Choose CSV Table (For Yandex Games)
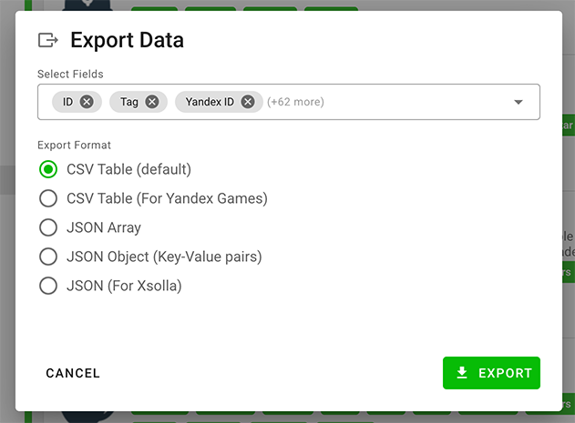The width and height of the screenshot is (575, 423). point(48,198)
